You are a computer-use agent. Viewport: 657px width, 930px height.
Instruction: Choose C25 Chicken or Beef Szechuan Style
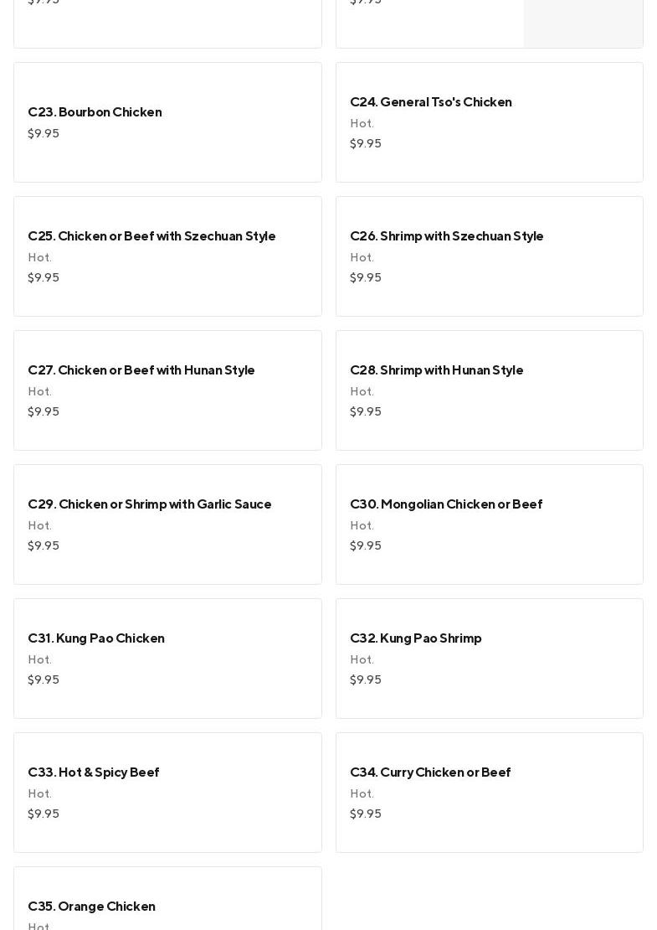(167, 256)
